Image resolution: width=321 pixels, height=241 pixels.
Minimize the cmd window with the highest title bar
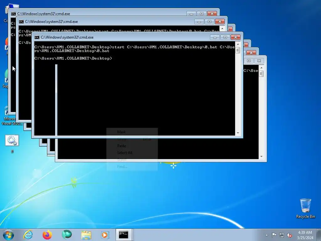[x=191, y=14]
